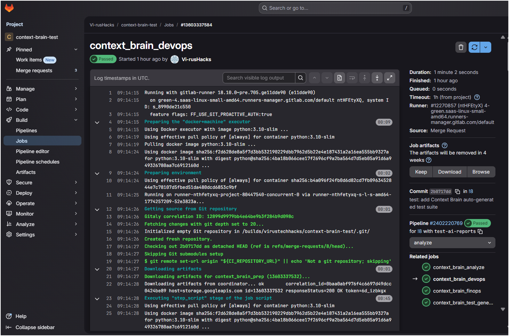Click the Collapse sidebar arrow icon
The height and width of the screenshot is (336, 509).
click(x=9, y=327)
